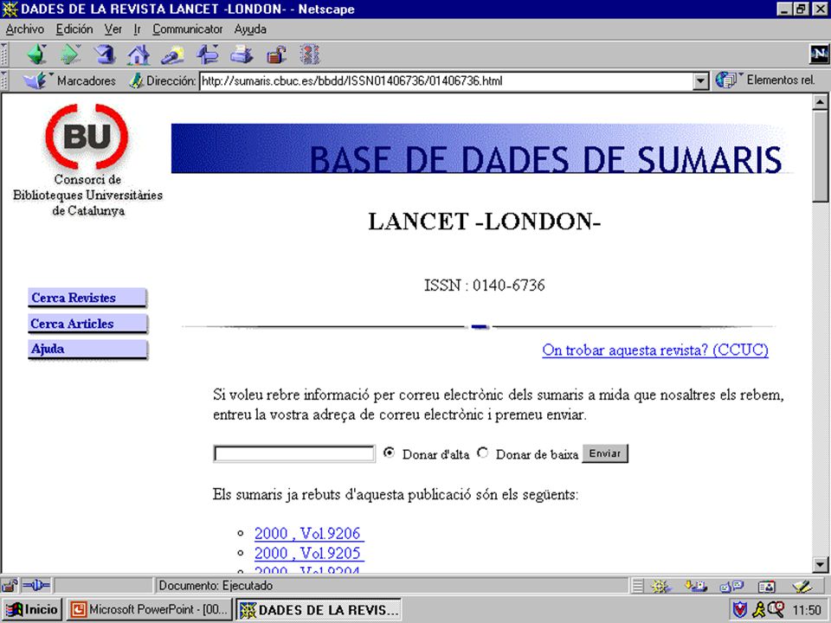Follow the On trobar aquesta revista? (CCUC) link
The height and width of the screenshot is (623, 831).
pyautogui.click(x=655, y=350)
